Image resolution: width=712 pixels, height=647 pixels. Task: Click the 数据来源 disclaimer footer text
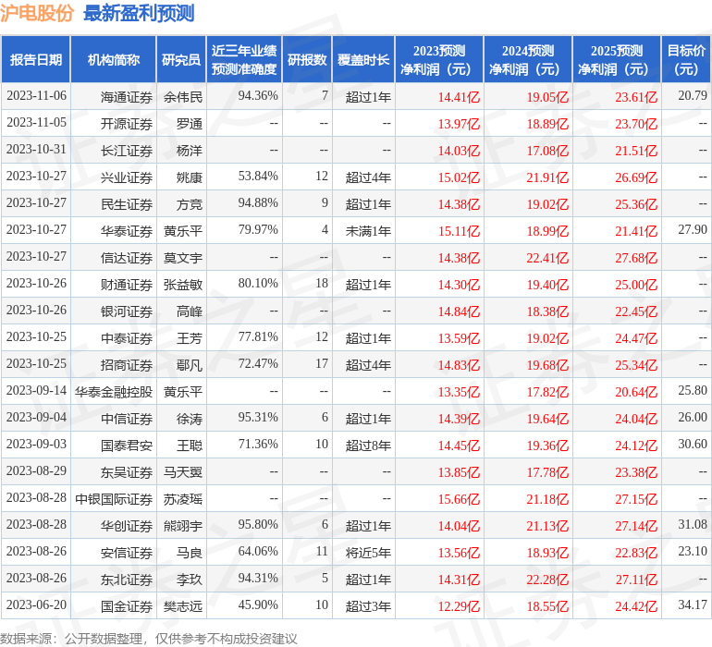[x=149, y=639]
